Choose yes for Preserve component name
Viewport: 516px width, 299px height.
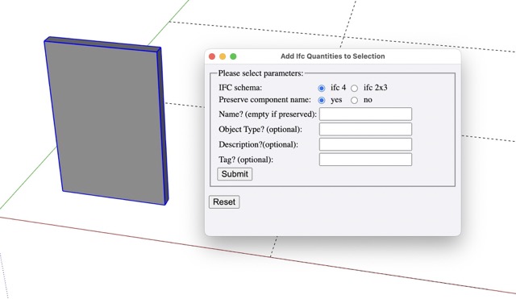point(322,100)
